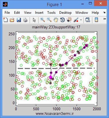109x118 pixels.
Task: Click the x-axis label 'www.NoavaranGermi.ir'
Action: pos(55,114)
